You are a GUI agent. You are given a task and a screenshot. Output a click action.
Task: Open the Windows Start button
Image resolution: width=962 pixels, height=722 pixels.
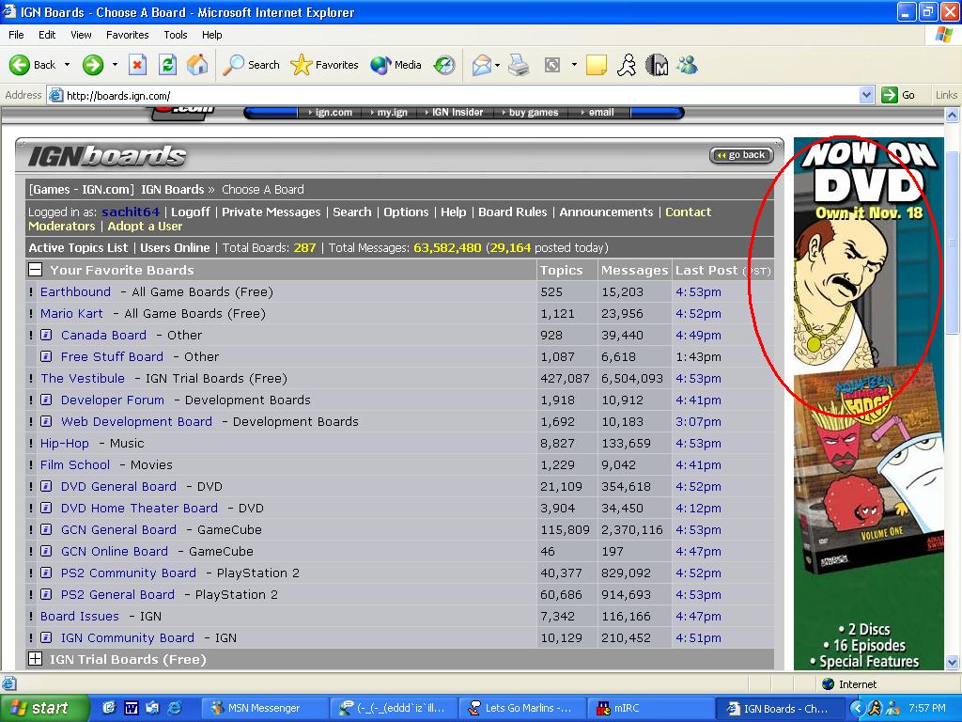(43, 708)
